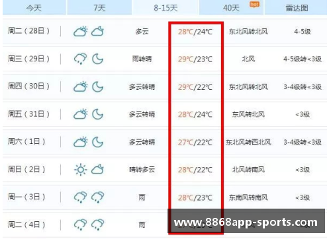Click the sunny icon for 周日（2日）
Image resolution: width=331 pixels, height=239 pixels.
80,170
